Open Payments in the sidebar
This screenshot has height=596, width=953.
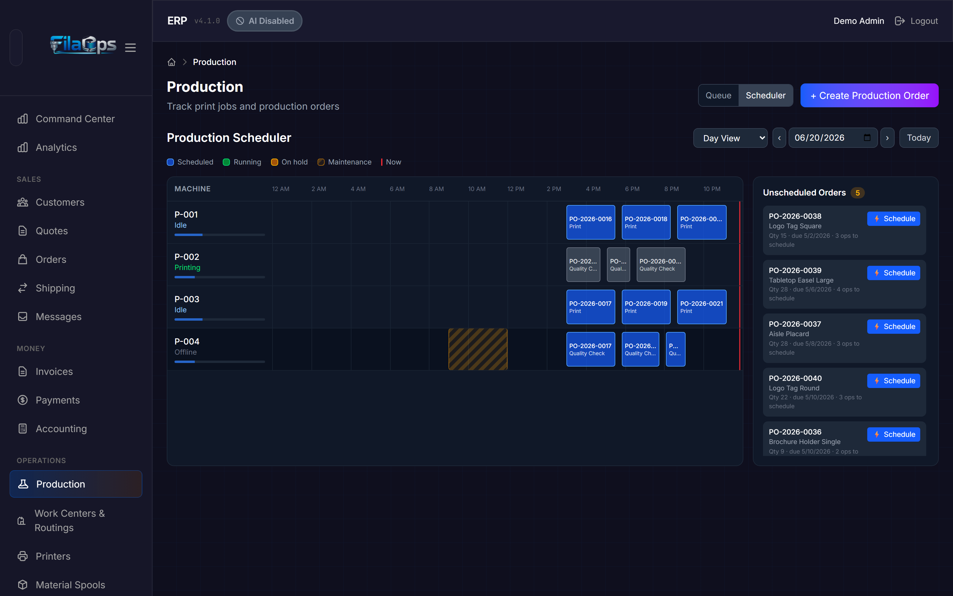coord(76,400)
